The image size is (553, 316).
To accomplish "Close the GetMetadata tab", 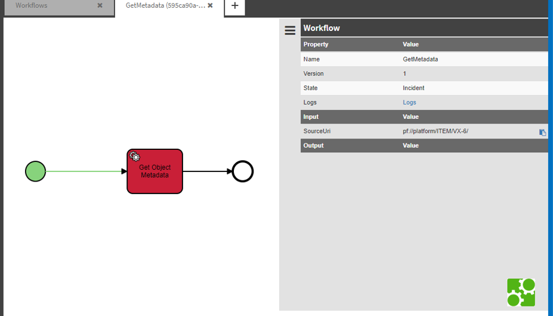I will click(x=210, y=6).
